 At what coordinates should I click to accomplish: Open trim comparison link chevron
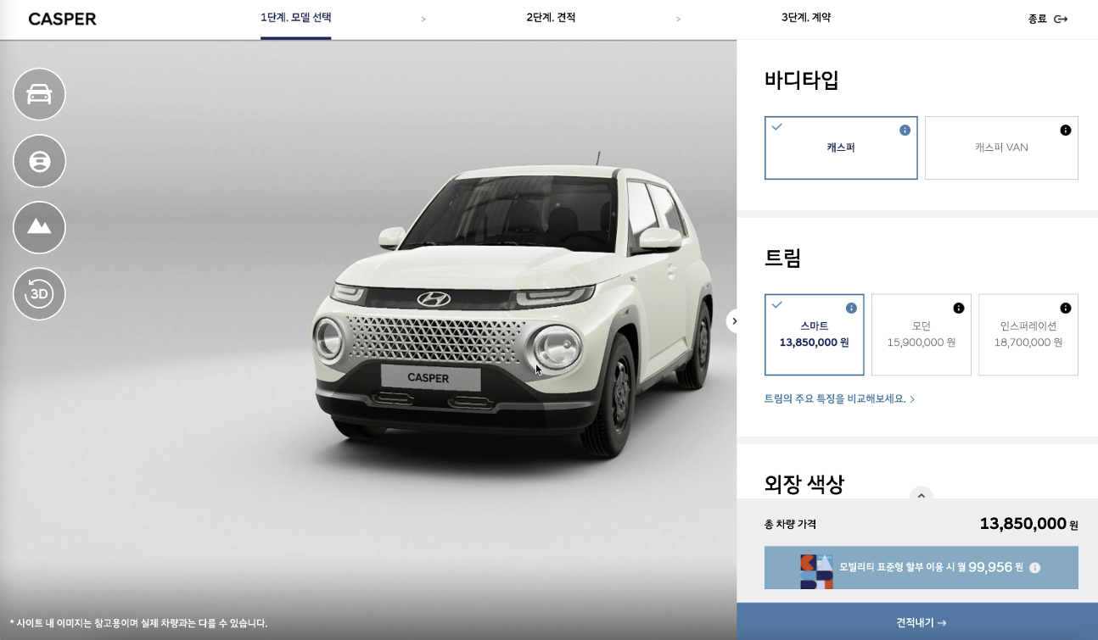[x=912, y=399]
